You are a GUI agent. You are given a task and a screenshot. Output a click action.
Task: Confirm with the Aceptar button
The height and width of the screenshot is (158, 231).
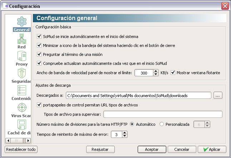click(152, 149)
